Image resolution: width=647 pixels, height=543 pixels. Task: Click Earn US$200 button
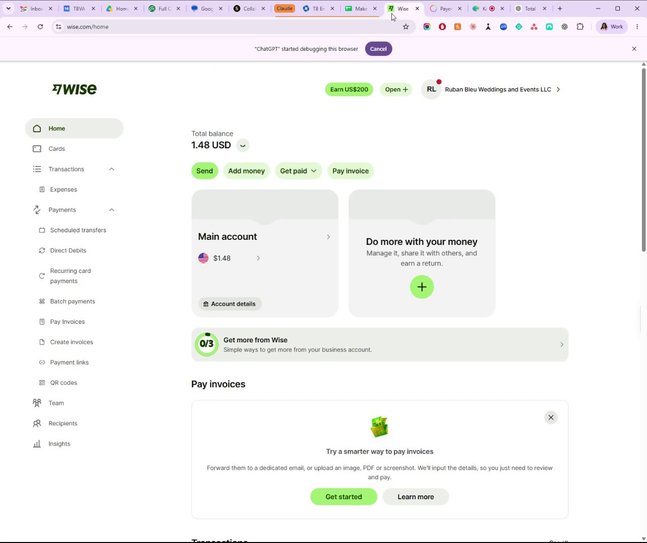pyautogui.click(x=349, y=89)
